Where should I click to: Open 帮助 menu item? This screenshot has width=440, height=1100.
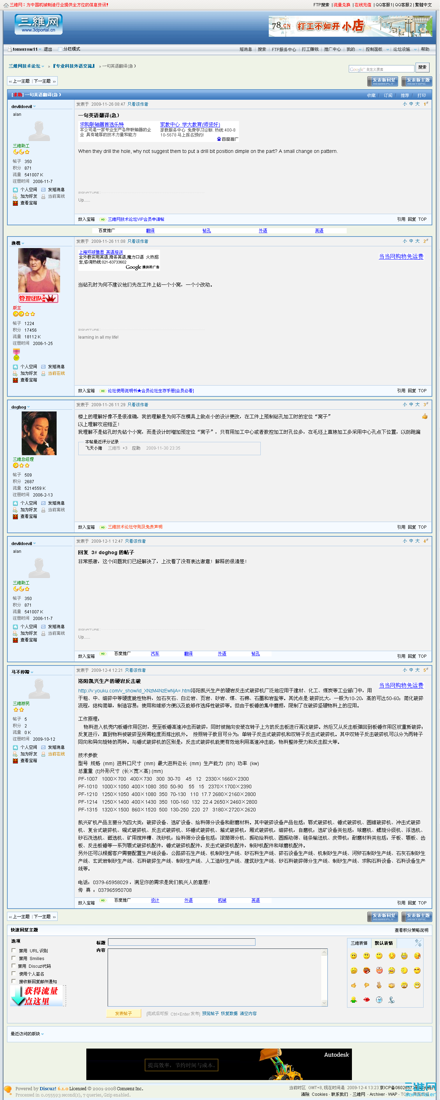425,50
